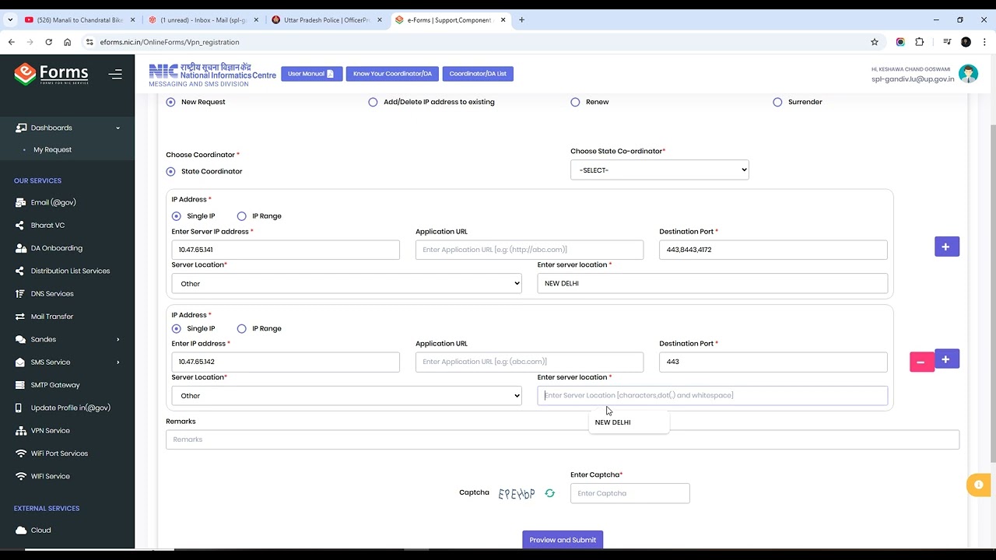Click the VPN Service wifi icon
Screen dimensions: 996x560
(x=19, y=431)
